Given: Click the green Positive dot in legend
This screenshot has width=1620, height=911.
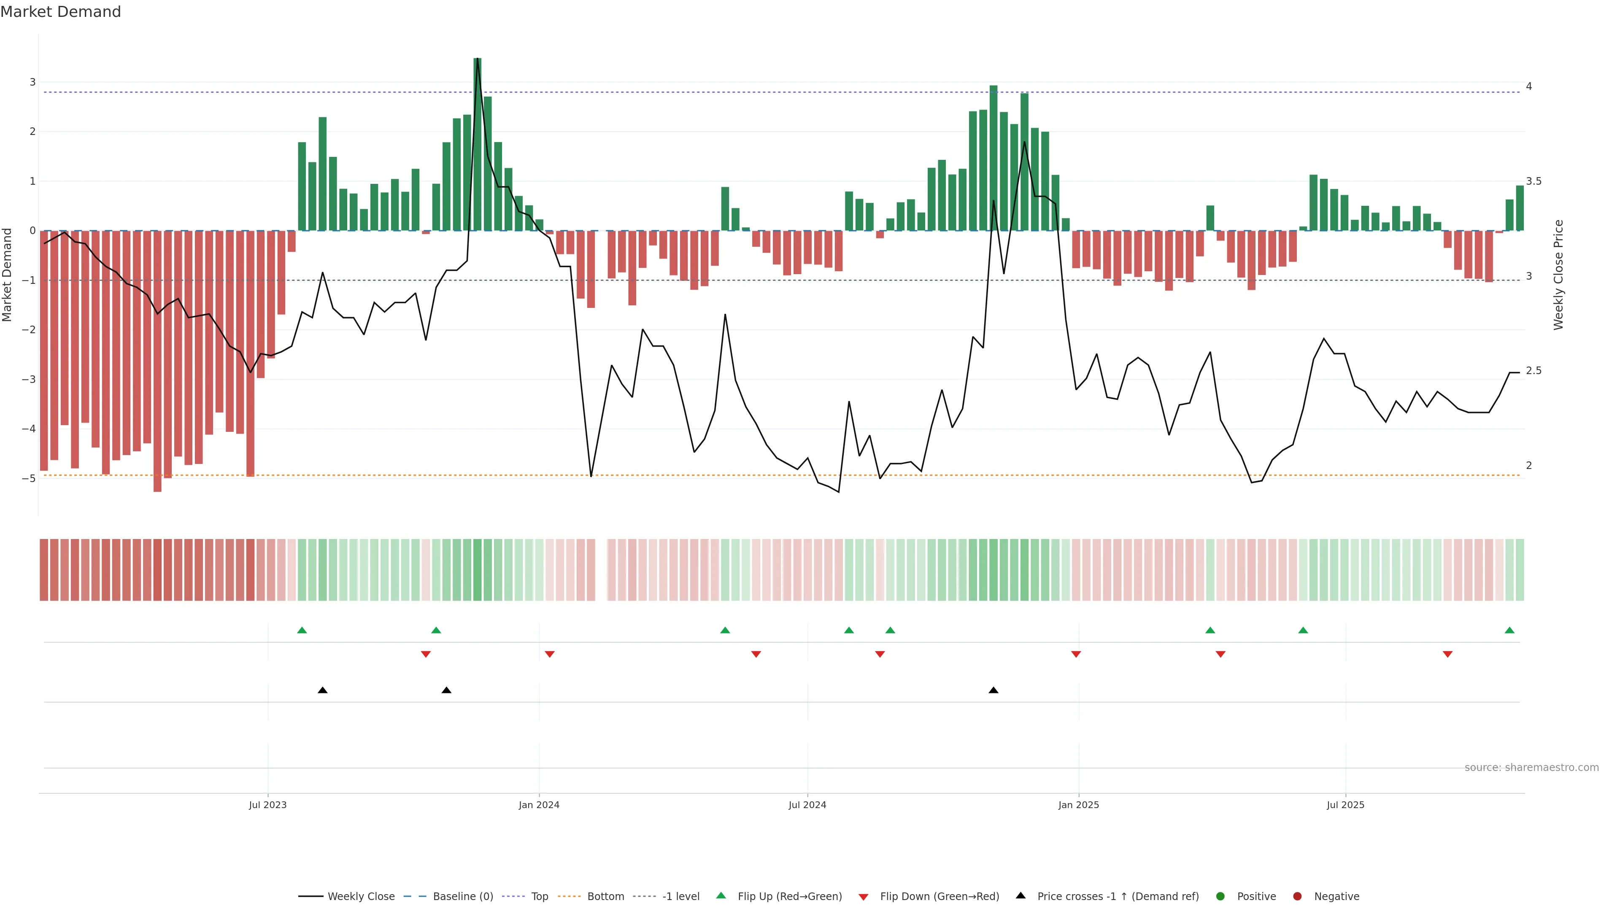Looking at the screenshot, I should coord(1220,896).
